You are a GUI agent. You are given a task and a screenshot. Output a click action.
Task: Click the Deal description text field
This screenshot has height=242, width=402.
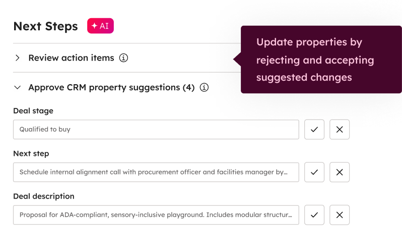[156, 215]
